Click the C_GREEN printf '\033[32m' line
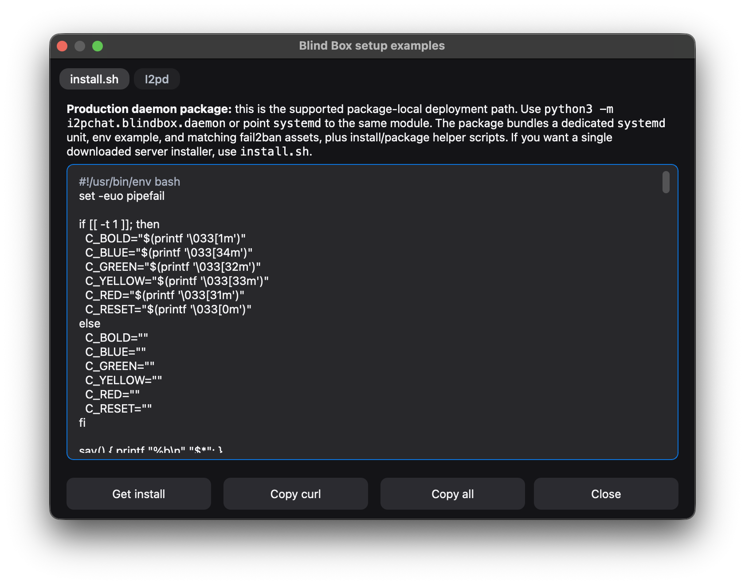The height and width of the screenshot is (585, 745). coord(173,267)
